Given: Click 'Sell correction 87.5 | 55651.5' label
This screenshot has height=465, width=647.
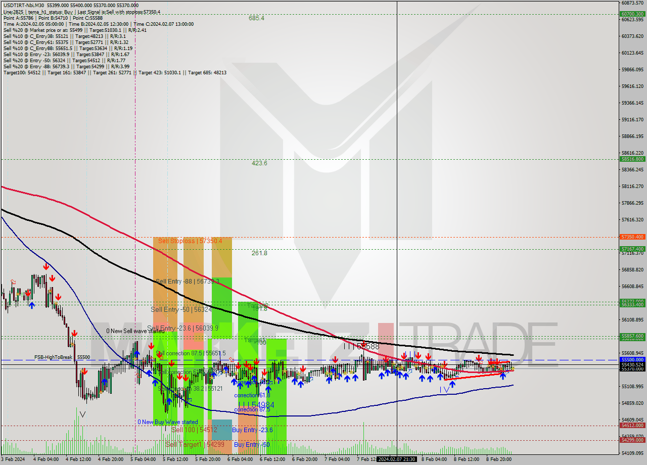Looking at the screenshot, I should pyautogui.click(x=191, y=353).
